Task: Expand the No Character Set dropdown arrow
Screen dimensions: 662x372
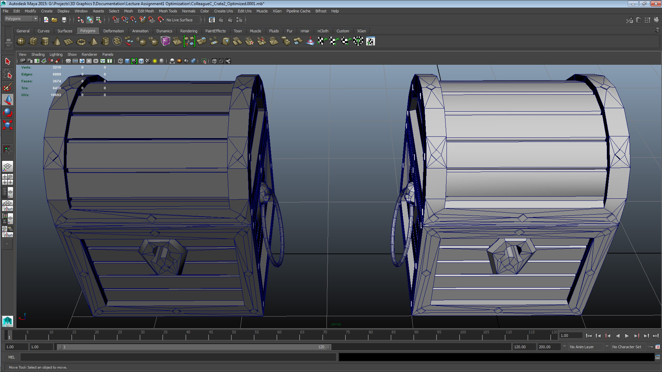Action: [607, 347]
